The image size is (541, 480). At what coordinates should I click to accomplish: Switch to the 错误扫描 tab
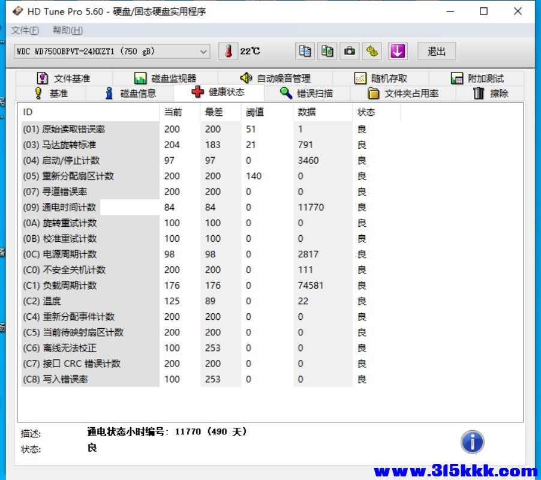(x=306, y=93)
